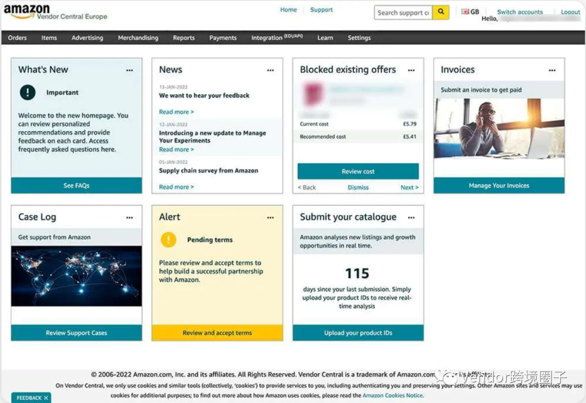Open the Alert card three-dot menu

pyautogui.click(x=270, y=218)
